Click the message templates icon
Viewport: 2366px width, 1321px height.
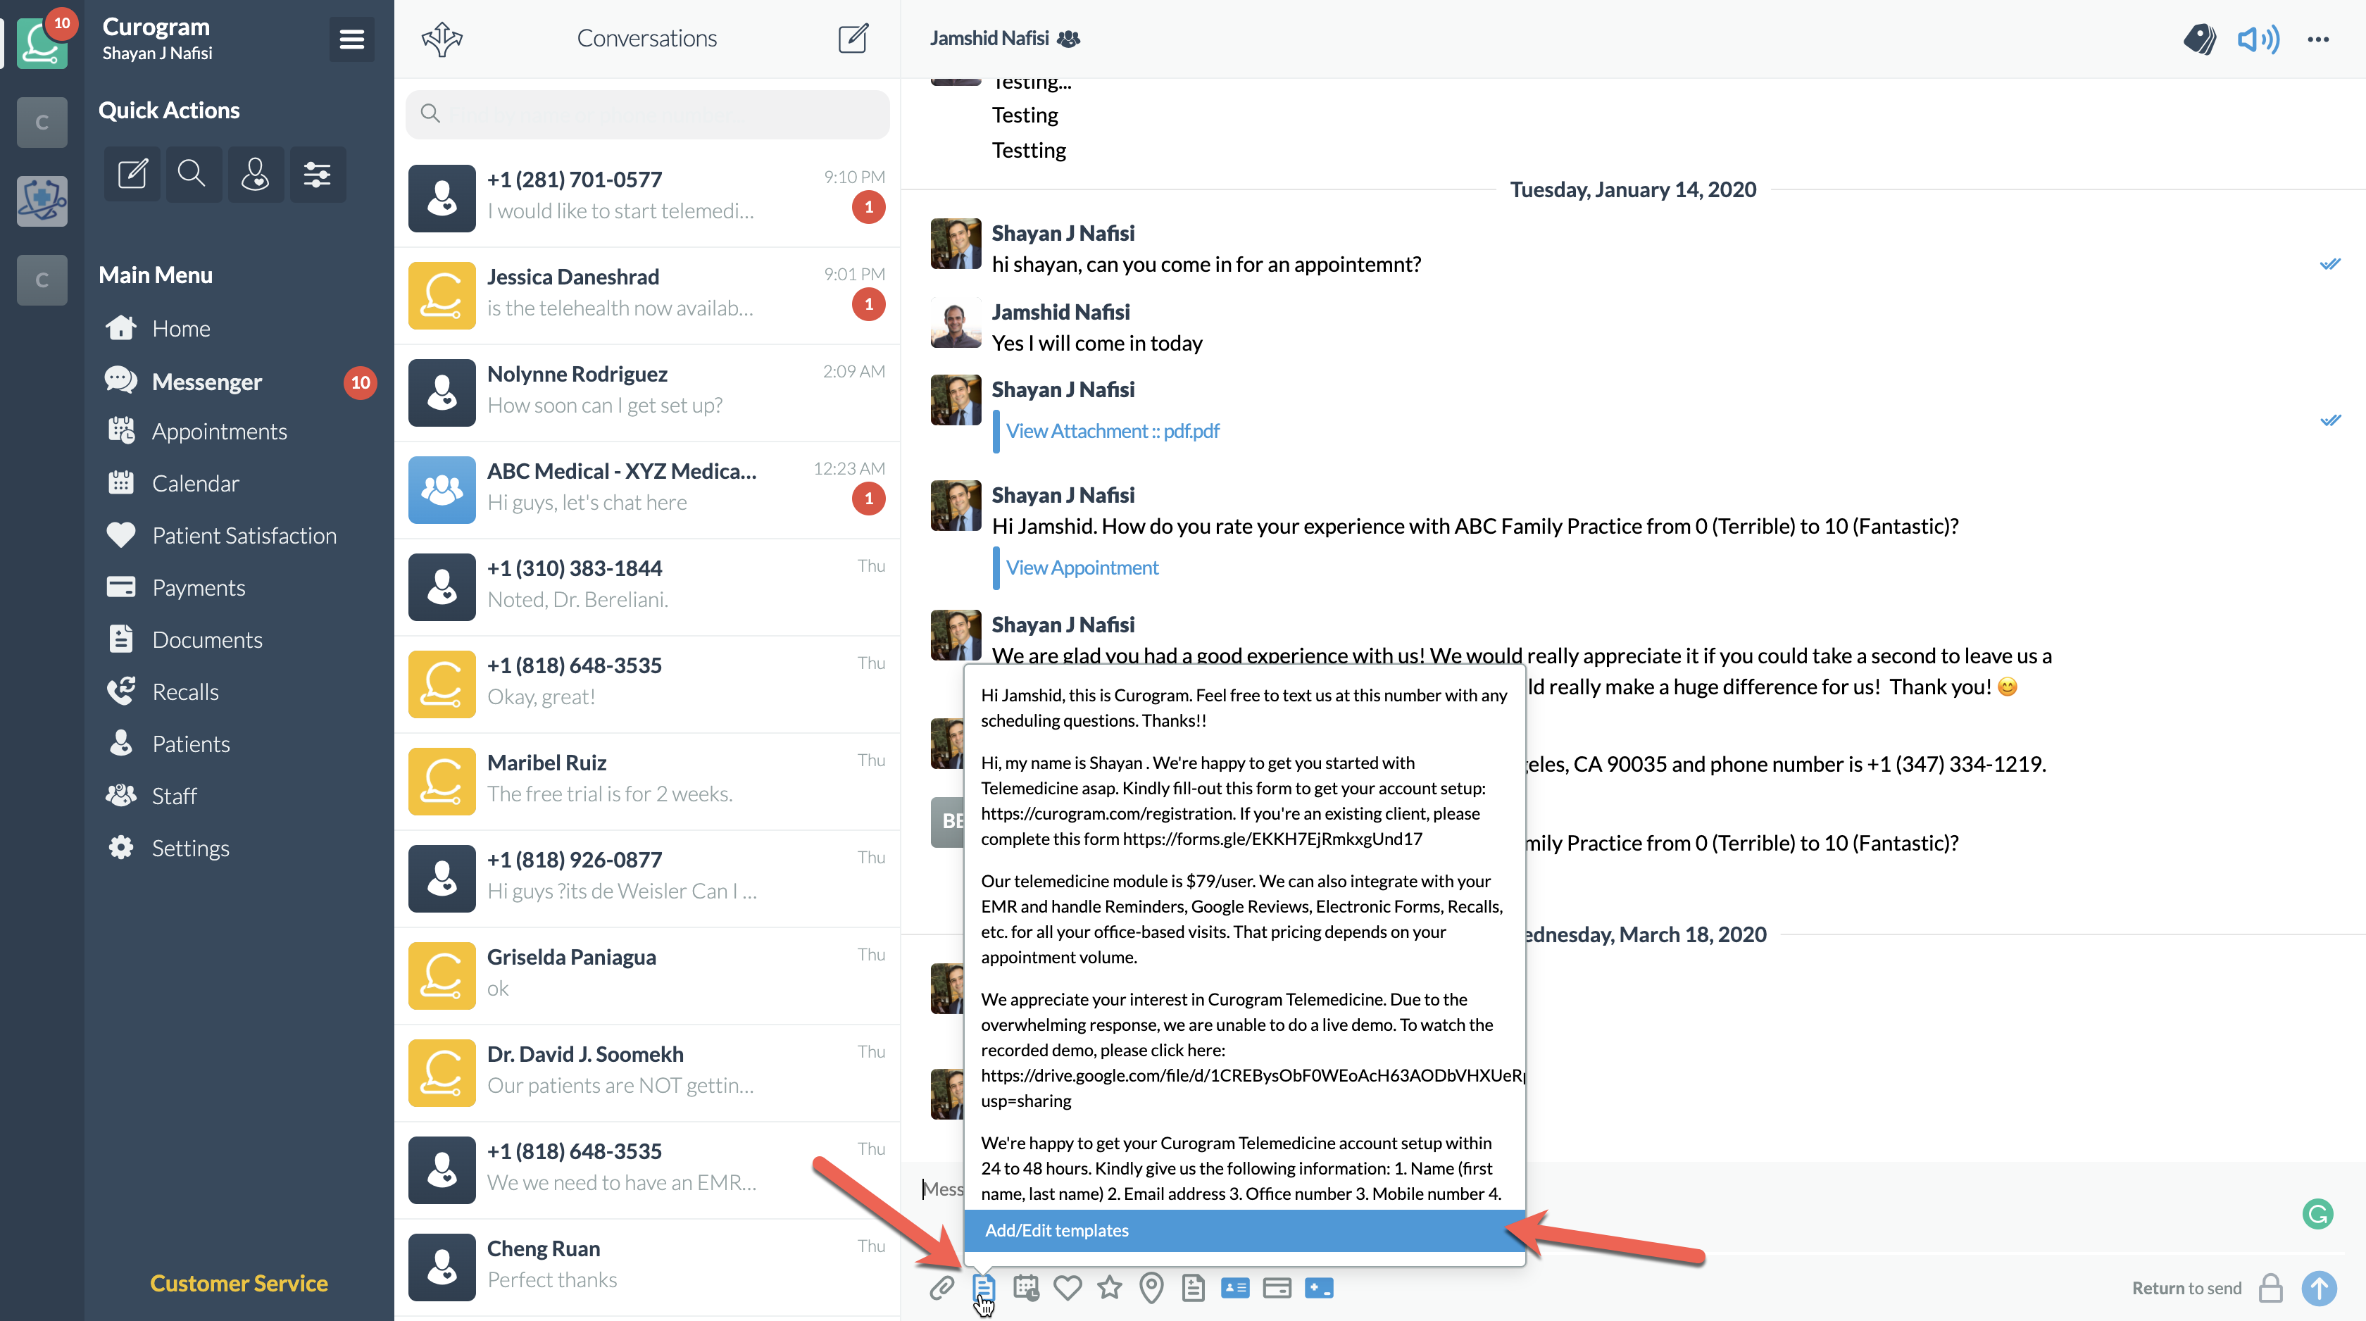pyautogui.click(x=983, y=1288)
